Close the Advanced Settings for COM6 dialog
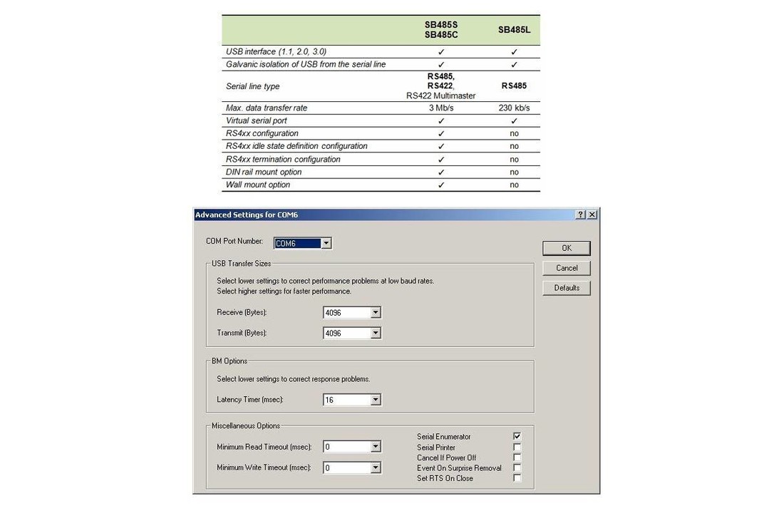This screenshot has height=513, width=784. (x=592, y=214)
